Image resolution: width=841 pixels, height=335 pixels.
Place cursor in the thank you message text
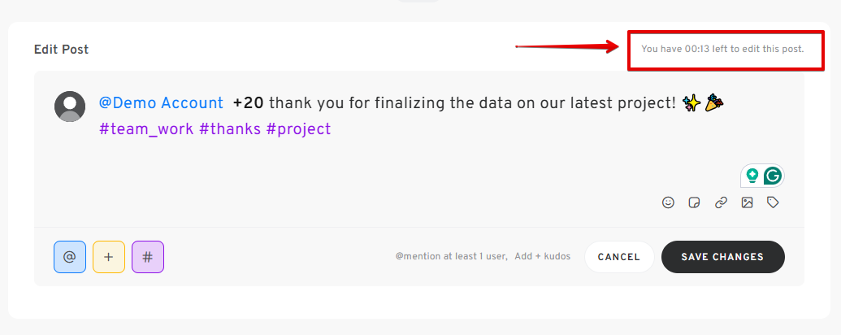[473, 102]
